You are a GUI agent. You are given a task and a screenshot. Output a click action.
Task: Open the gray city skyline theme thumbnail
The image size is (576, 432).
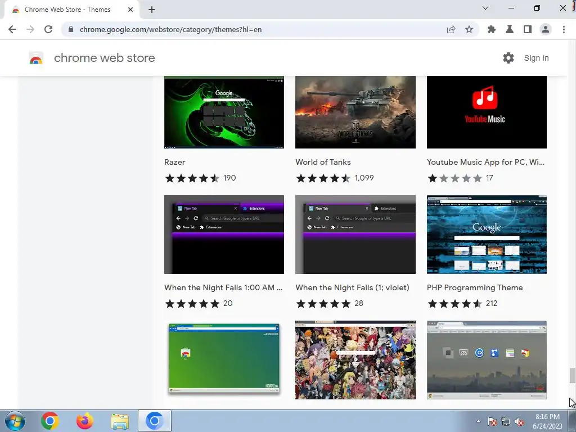487,360
